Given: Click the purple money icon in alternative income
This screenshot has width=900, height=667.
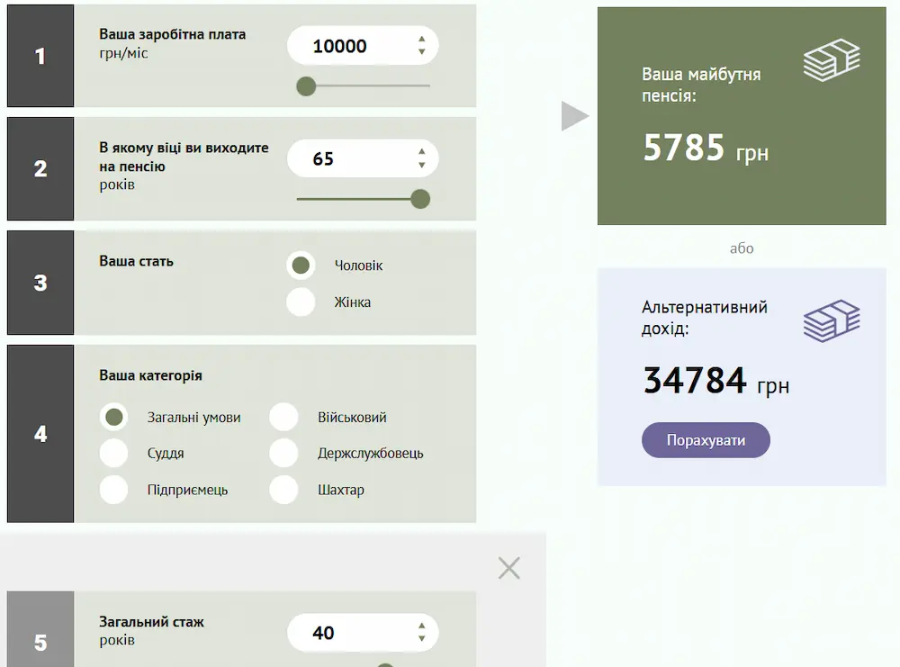Looking at the screenshot, I should pyautogui.click(x=831, y=320).
